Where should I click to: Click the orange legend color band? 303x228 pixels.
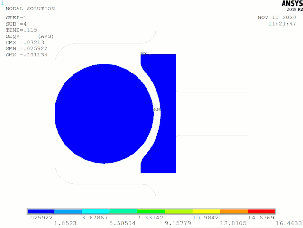[x=234, y=211]
